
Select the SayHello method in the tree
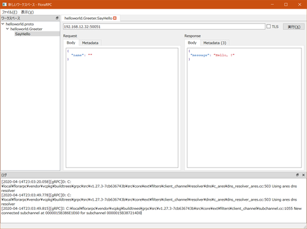point(23,34)
